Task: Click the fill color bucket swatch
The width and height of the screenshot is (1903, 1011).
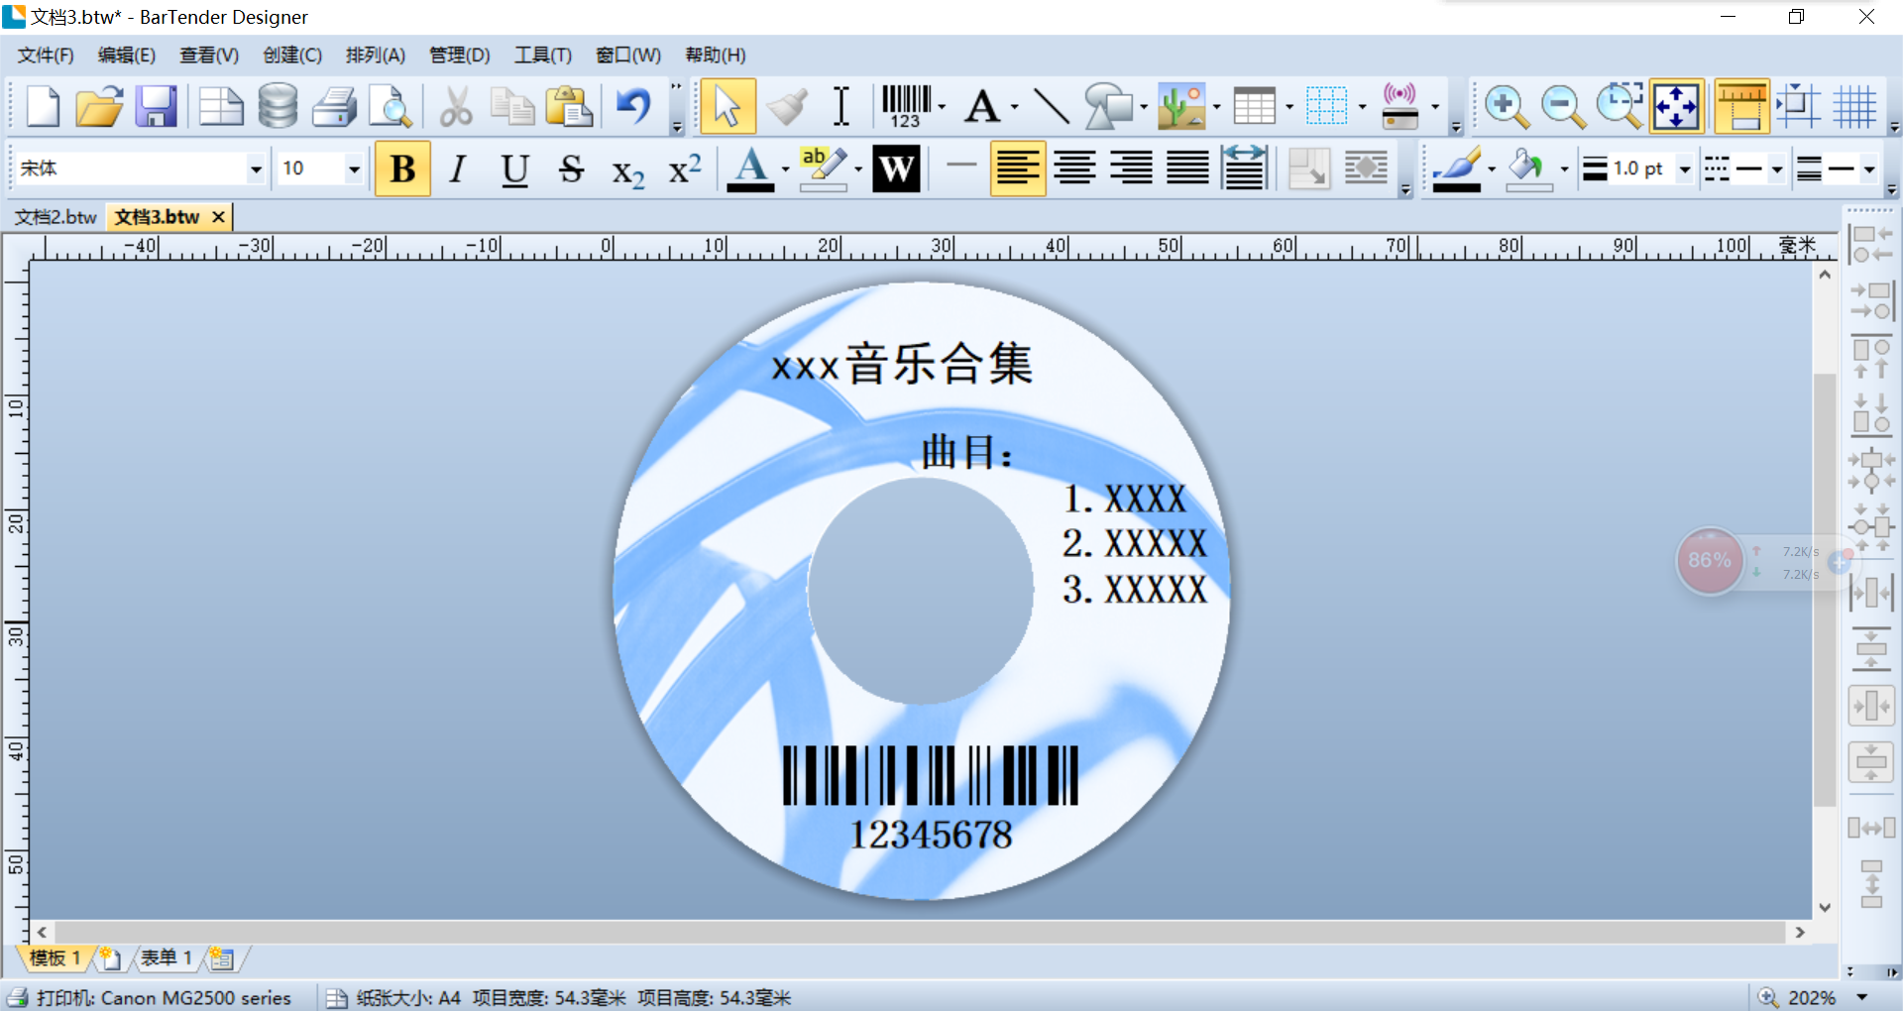Action: (1527, 168)
